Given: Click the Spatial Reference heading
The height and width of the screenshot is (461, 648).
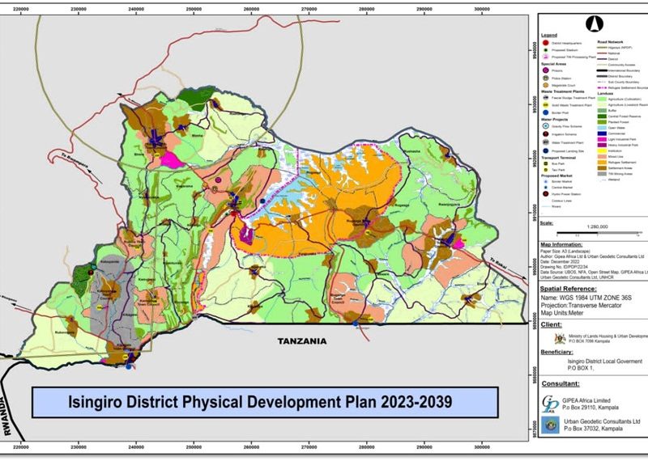Looking at the screenshot, I should coord(573,289).
